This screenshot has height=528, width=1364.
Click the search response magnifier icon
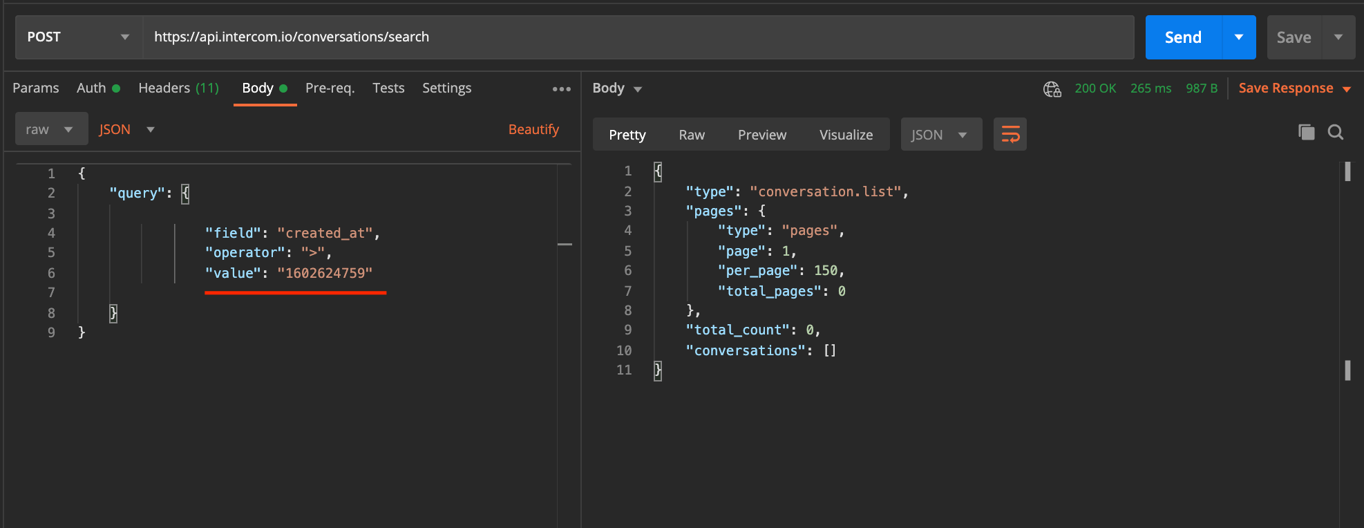pos(1336,132)
